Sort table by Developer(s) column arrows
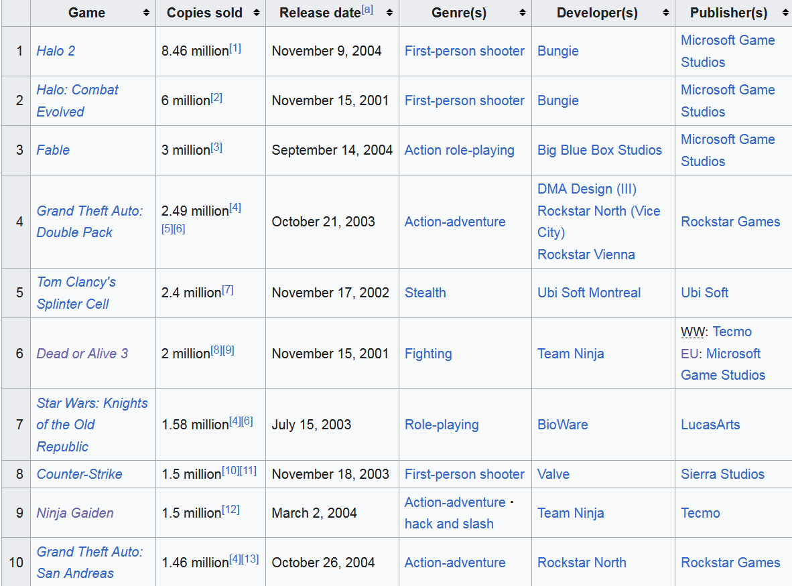 pyautogui.click(x=666, y=13)
